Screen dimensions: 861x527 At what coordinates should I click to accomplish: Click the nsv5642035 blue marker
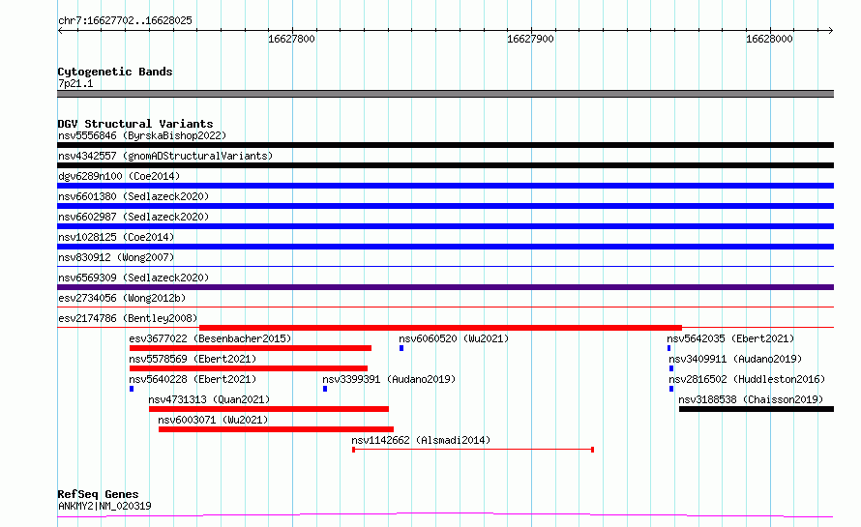[x=668, y=348]
